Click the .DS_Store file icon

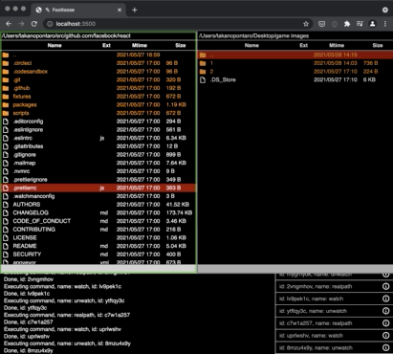click(203, 79)
